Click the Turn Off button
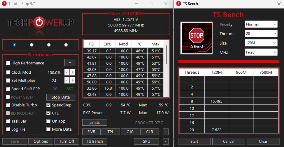Viewport: 284px width, 147px height. click(x=66, y=141)
